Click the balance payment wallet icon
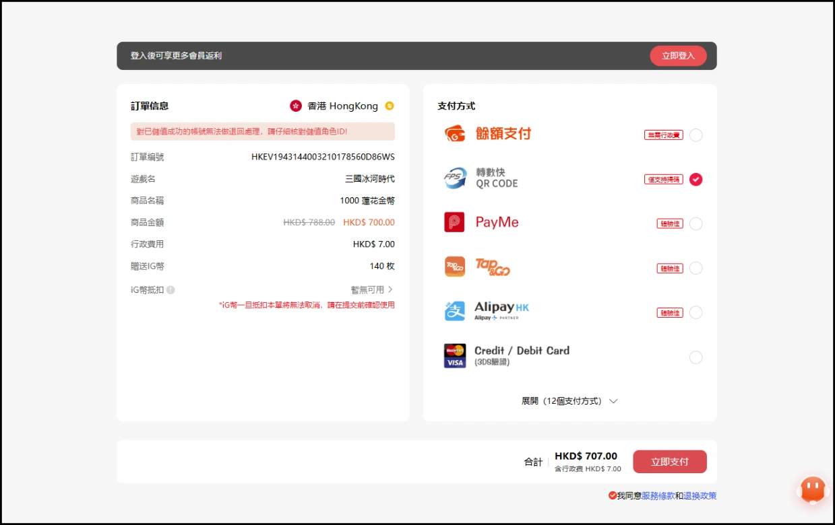This screenshot has height=525, width=835. pos(455,133)
